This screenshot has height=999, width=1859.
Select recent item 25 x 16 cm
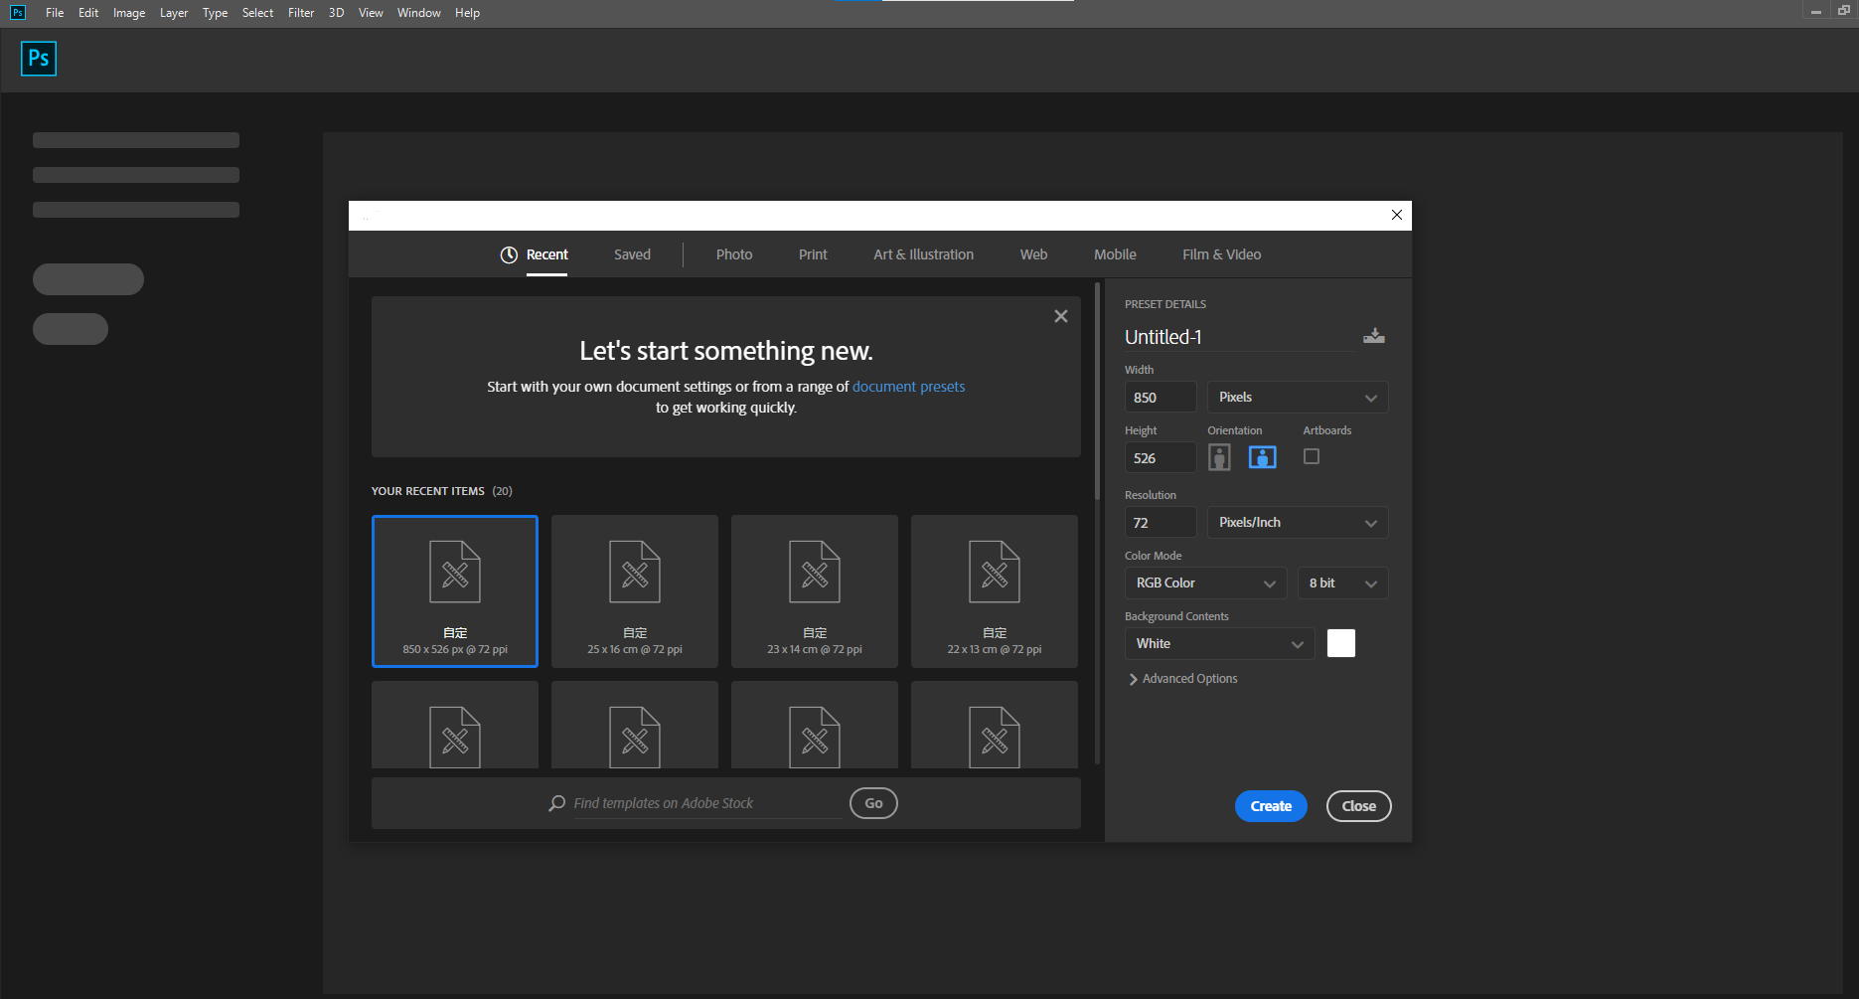pos(635,591)
